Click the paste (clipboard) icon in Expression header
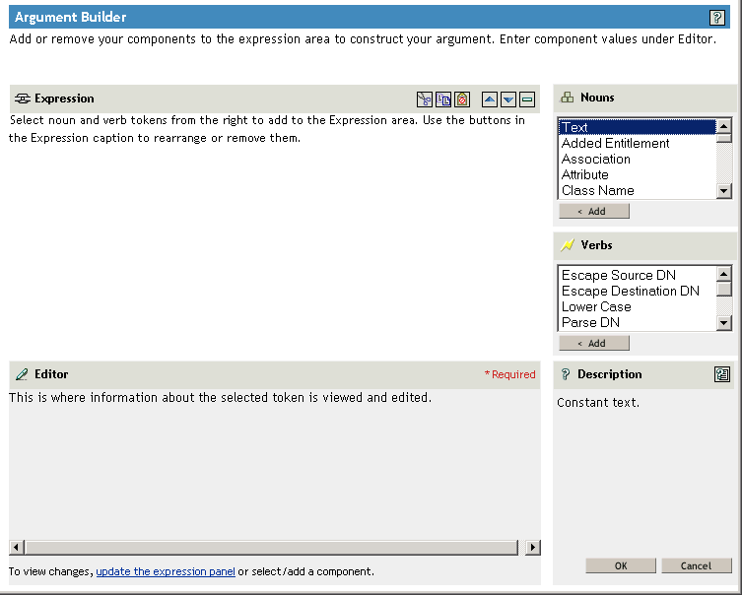The height and width of the screenshot is (595, 742). pos(462,99)
